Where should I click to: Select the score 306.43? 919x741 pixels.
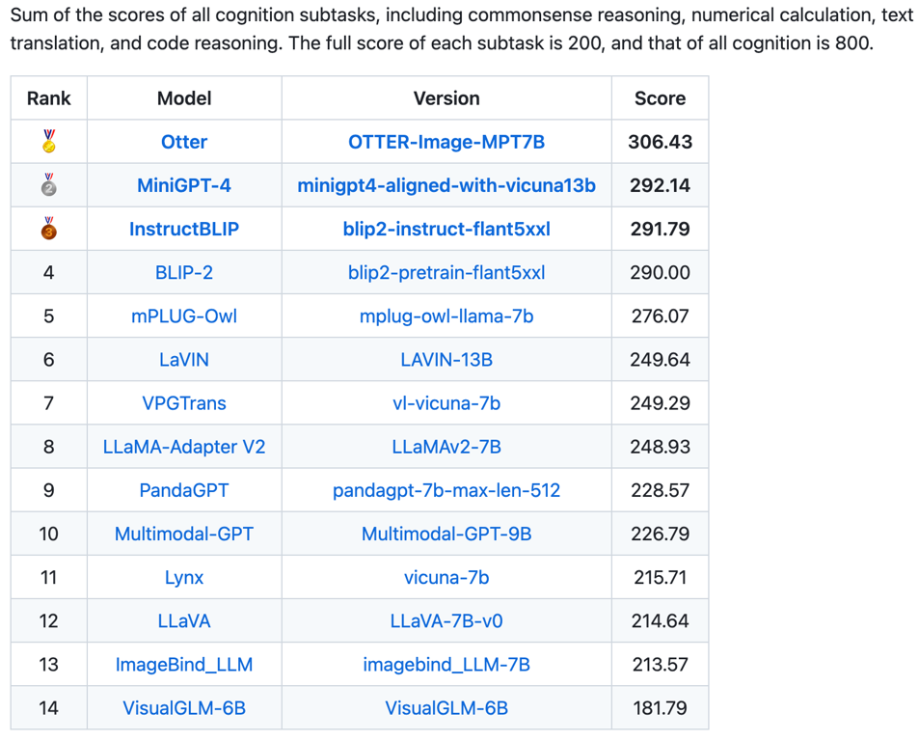660,142
